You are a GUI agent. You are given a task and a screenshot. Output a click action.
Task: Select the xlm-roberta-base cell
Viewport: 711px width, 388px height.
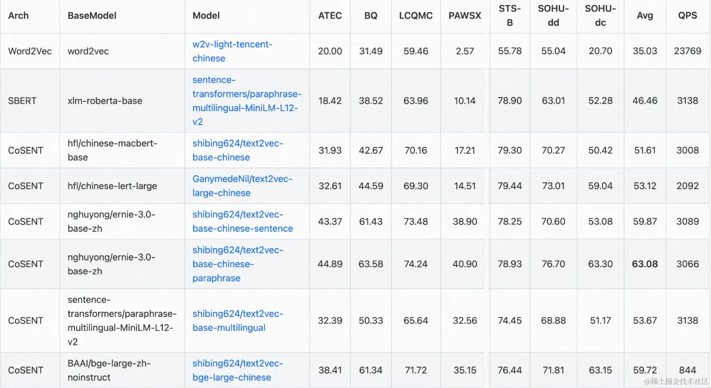(105, 101)
